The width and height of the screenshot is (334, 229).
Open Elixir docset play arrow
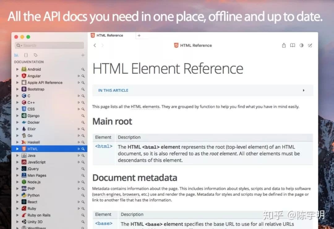click(x=79, y=129)
